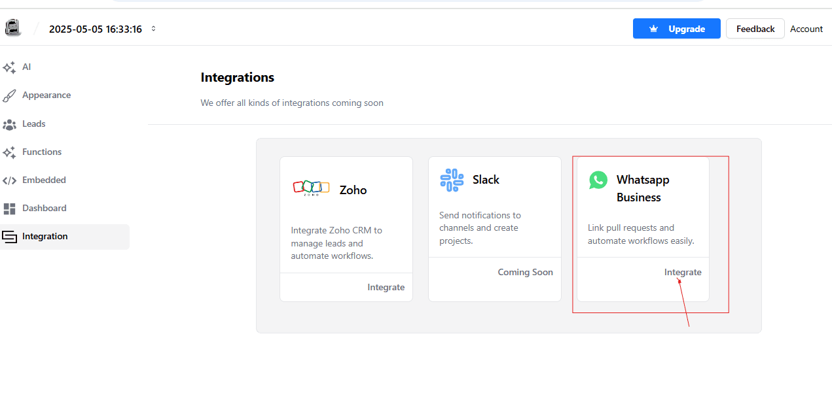Click the Slack logo icon

[x=452, y=180]
